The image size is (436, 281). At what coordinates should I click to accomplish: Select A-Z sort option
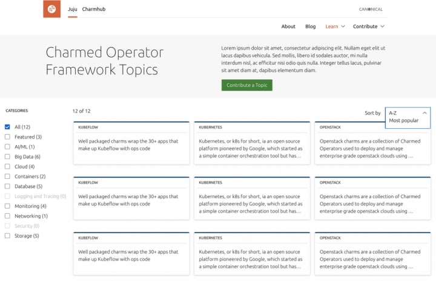(x=392, y=113)
